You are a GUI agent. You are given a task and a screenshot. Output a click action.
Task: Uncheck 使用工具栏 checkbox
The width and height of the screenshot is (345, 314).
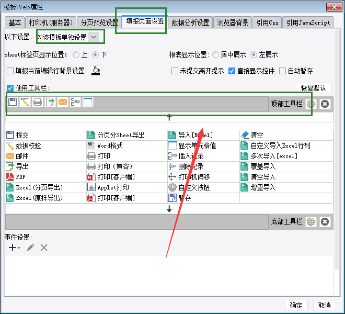tap(10, 88)
